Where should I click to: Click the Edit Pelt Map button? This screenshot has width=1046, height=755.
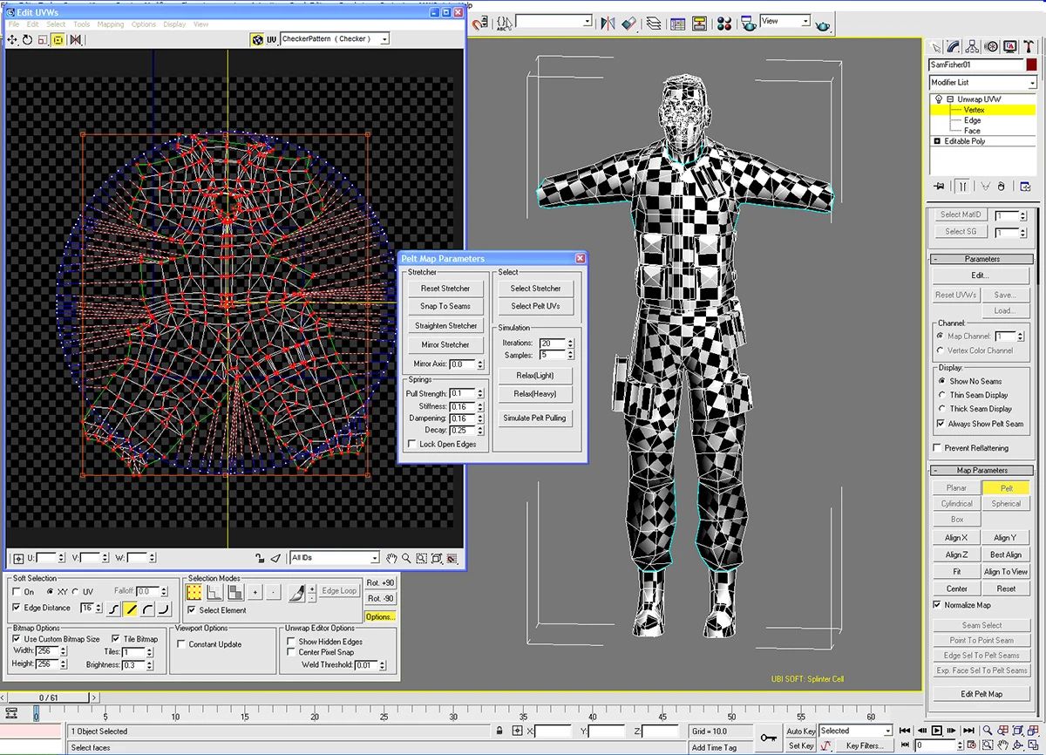[x=981, y=694]
